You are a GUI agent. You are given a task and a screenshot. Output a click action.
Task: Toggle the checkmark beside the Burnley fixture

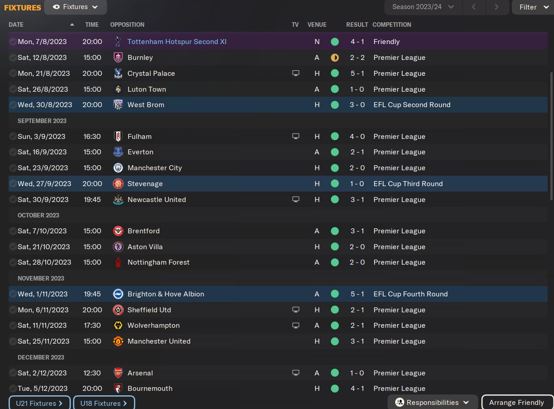13,58
